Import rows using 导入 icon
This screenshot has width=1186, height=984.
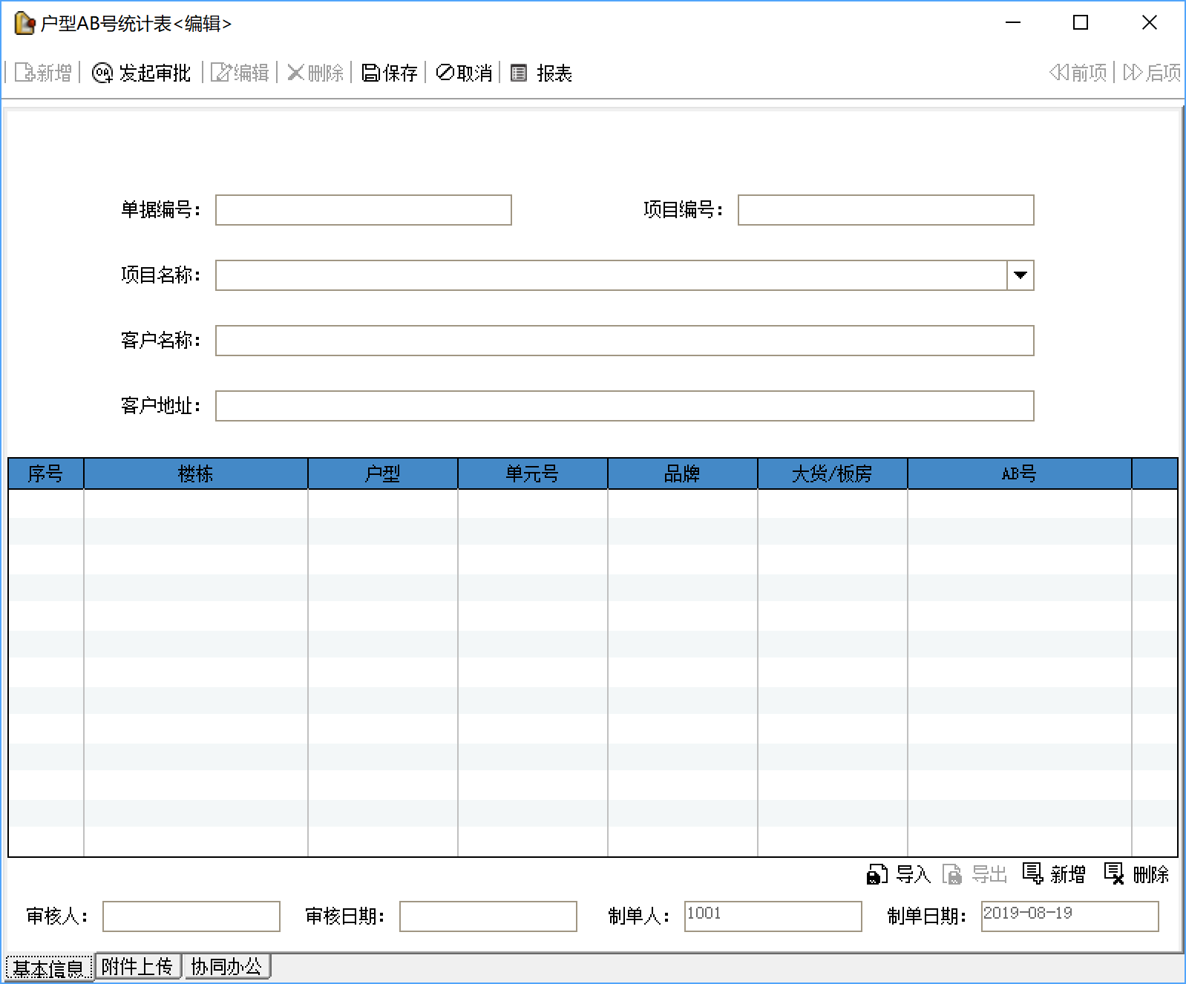click(877, 874)
